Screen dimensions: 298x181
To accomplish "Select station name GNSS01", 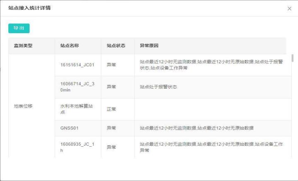I will coord(69,128).
